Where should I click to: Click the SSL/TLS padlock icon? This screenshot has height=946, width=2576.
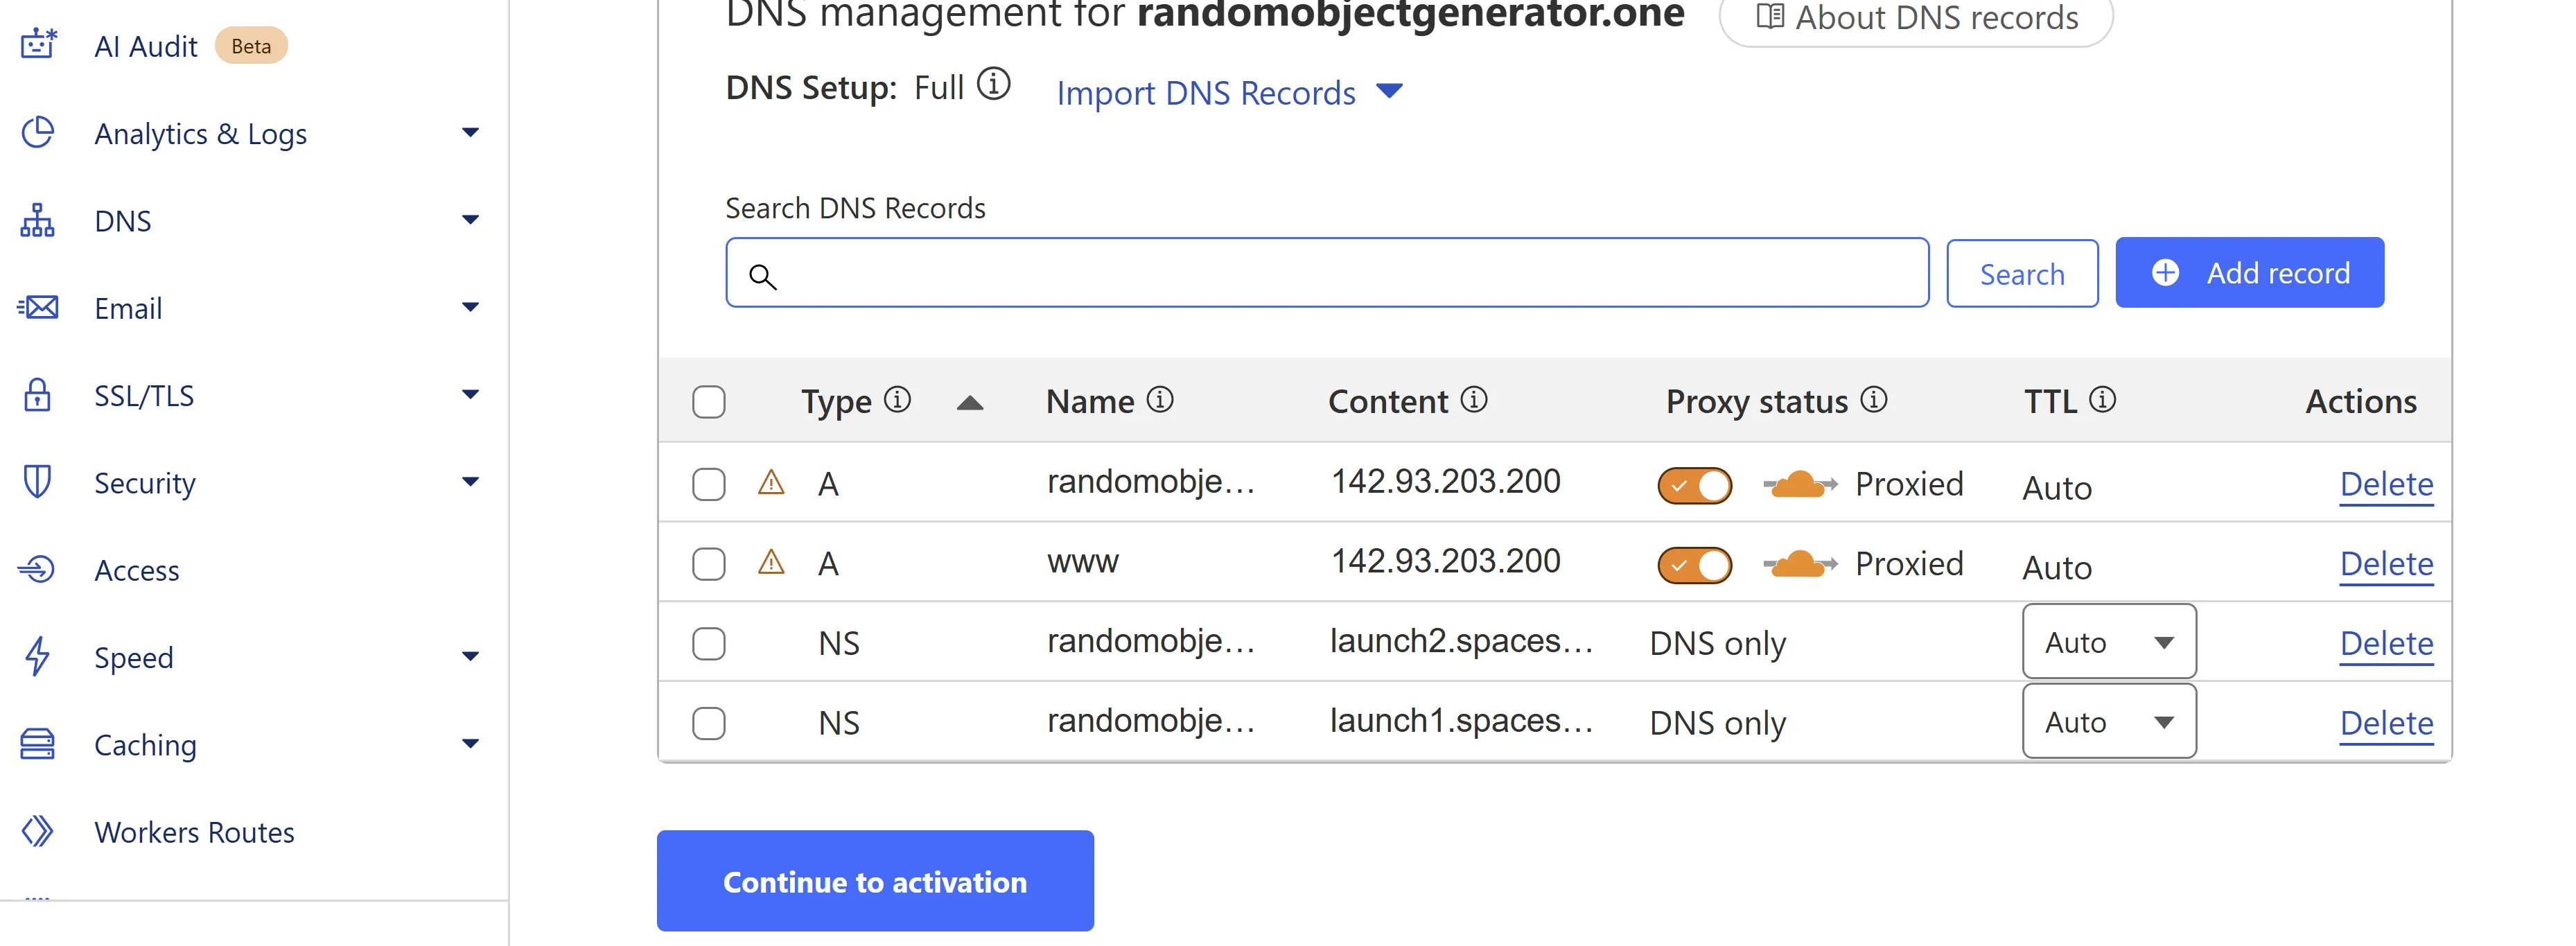click(38, 395)
